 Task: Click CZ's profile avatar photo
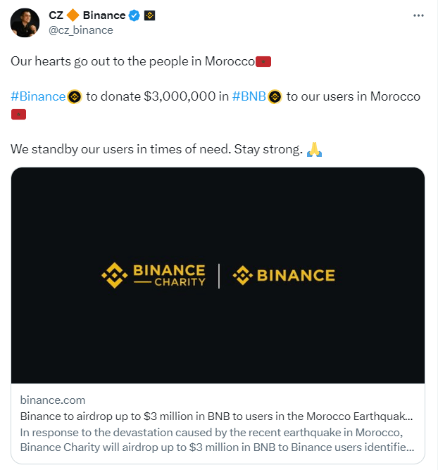(x=25, y=23)
